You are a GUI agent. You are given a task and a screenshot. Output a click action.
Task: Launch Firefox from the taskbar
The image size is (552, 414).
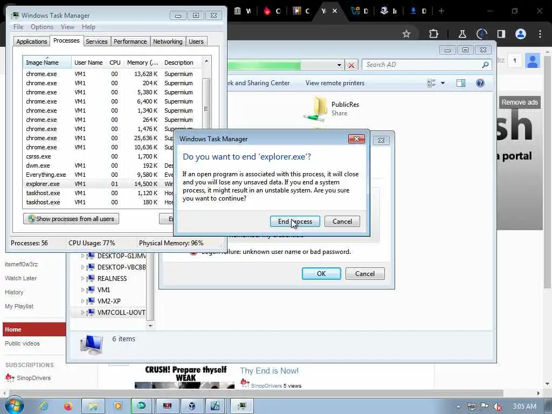pyautogui.click(x=68, y=406)
